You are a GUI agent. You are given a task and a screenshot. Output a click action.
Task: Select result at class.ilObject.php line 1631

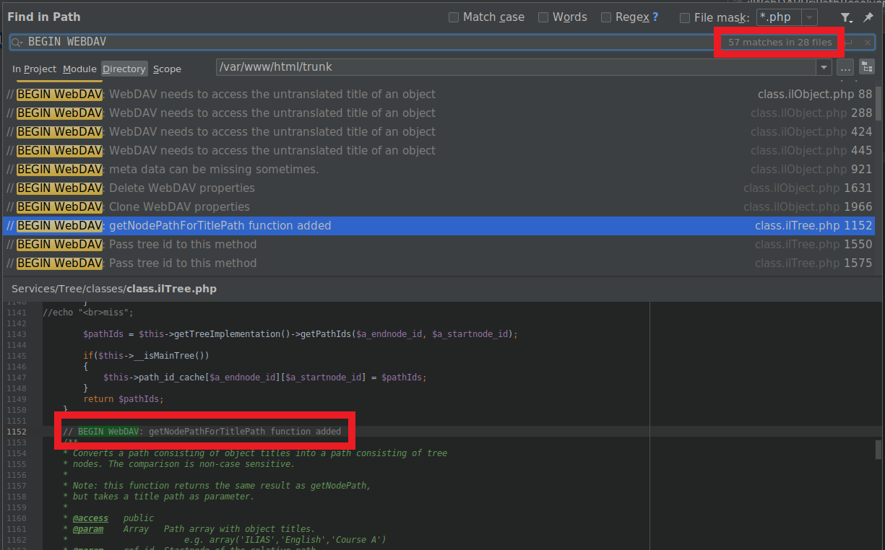pyautogui.click(x=433, y=188)
